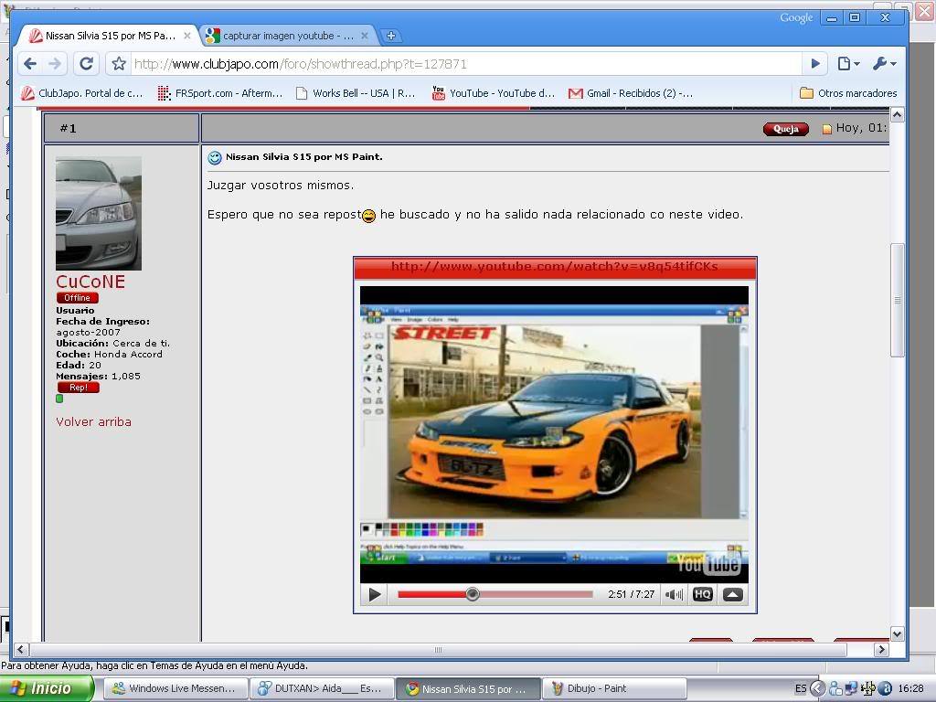Click the horizontal scrollbar right arrow
The height and width of the screenshot is (702, 936).
882,650
